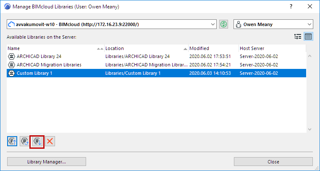Click modified date 2020.06.02 17:54:21

coord(210,65)
